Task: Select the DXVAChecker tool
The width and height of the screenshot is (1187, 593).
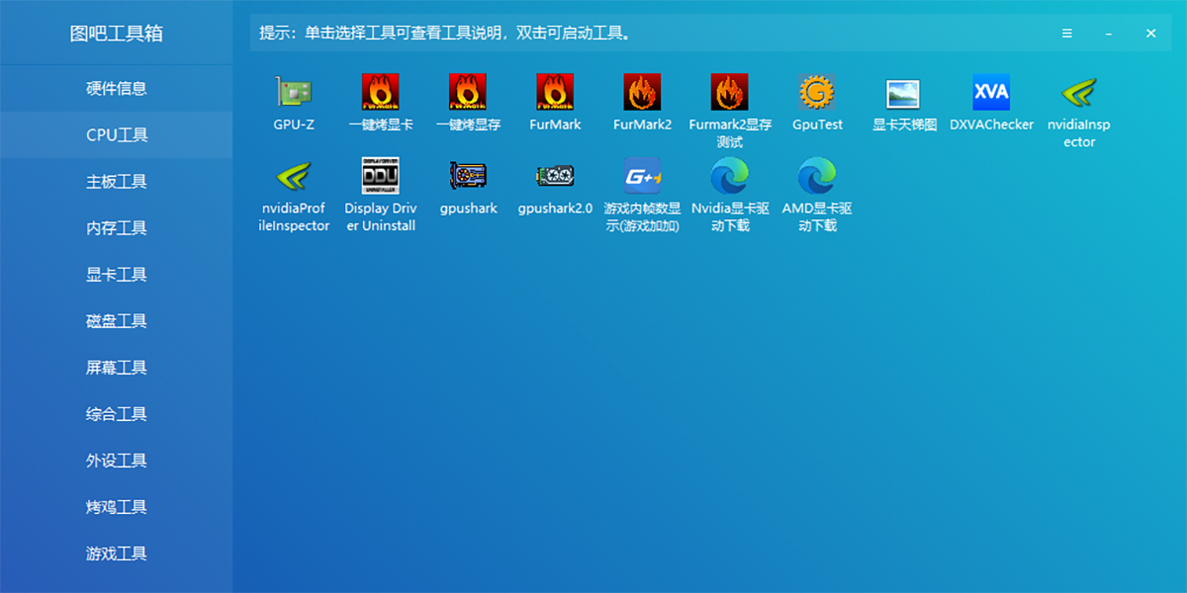Action: point(990,94)
